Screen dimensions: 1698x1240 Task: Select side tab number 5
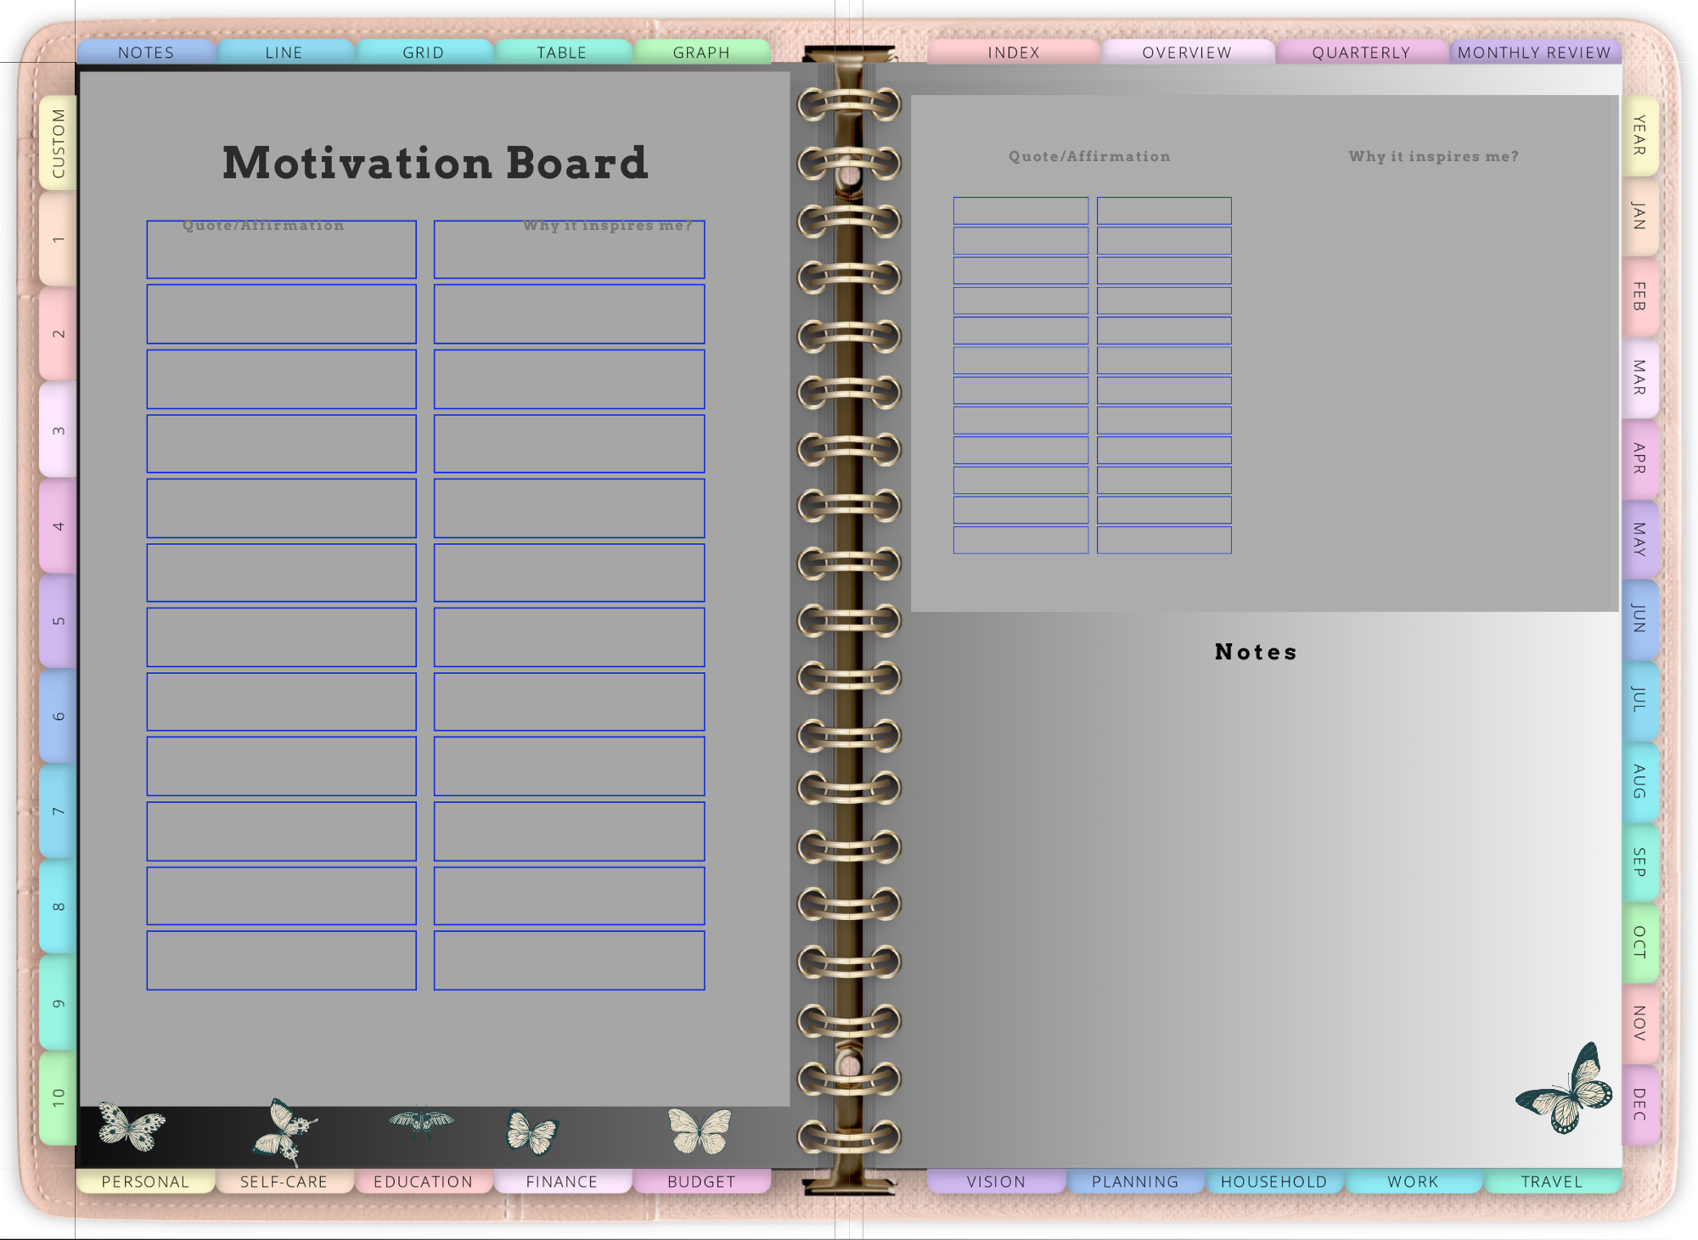click(58, 620)
